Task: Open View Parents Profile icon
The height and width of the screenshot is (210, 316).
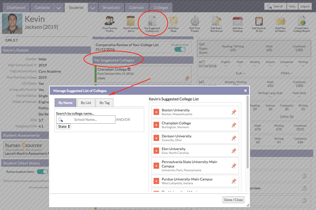Action: click(x=110, y=24)
